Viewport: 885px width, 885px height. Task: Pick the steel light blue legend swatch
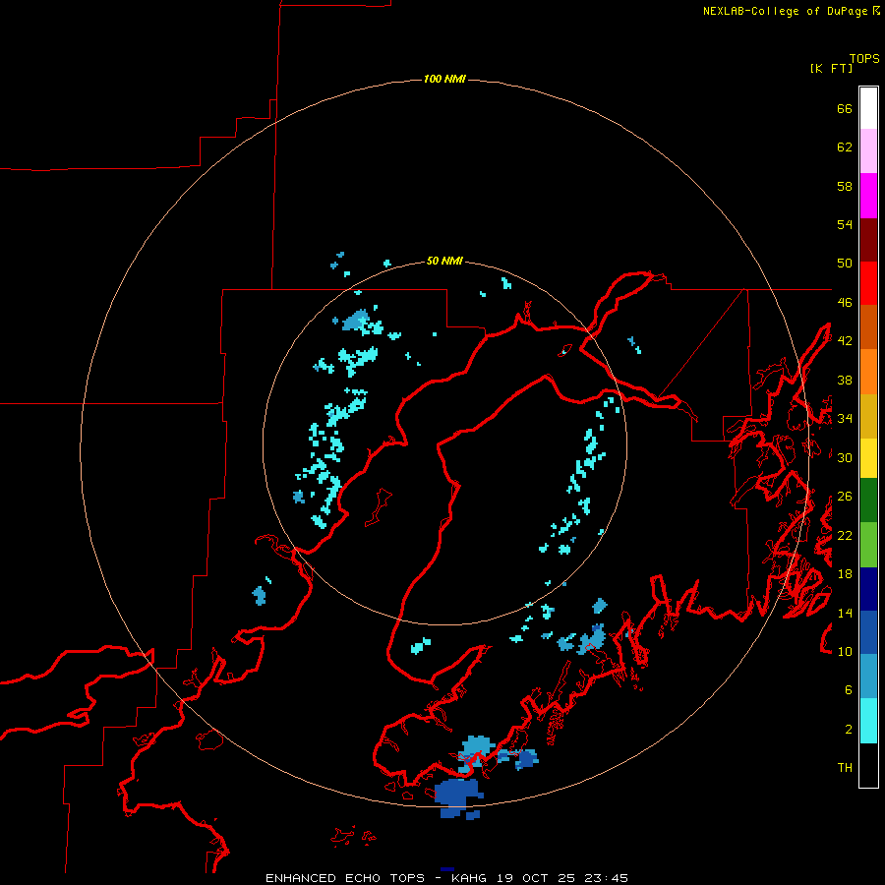click(x=868, y=676)
